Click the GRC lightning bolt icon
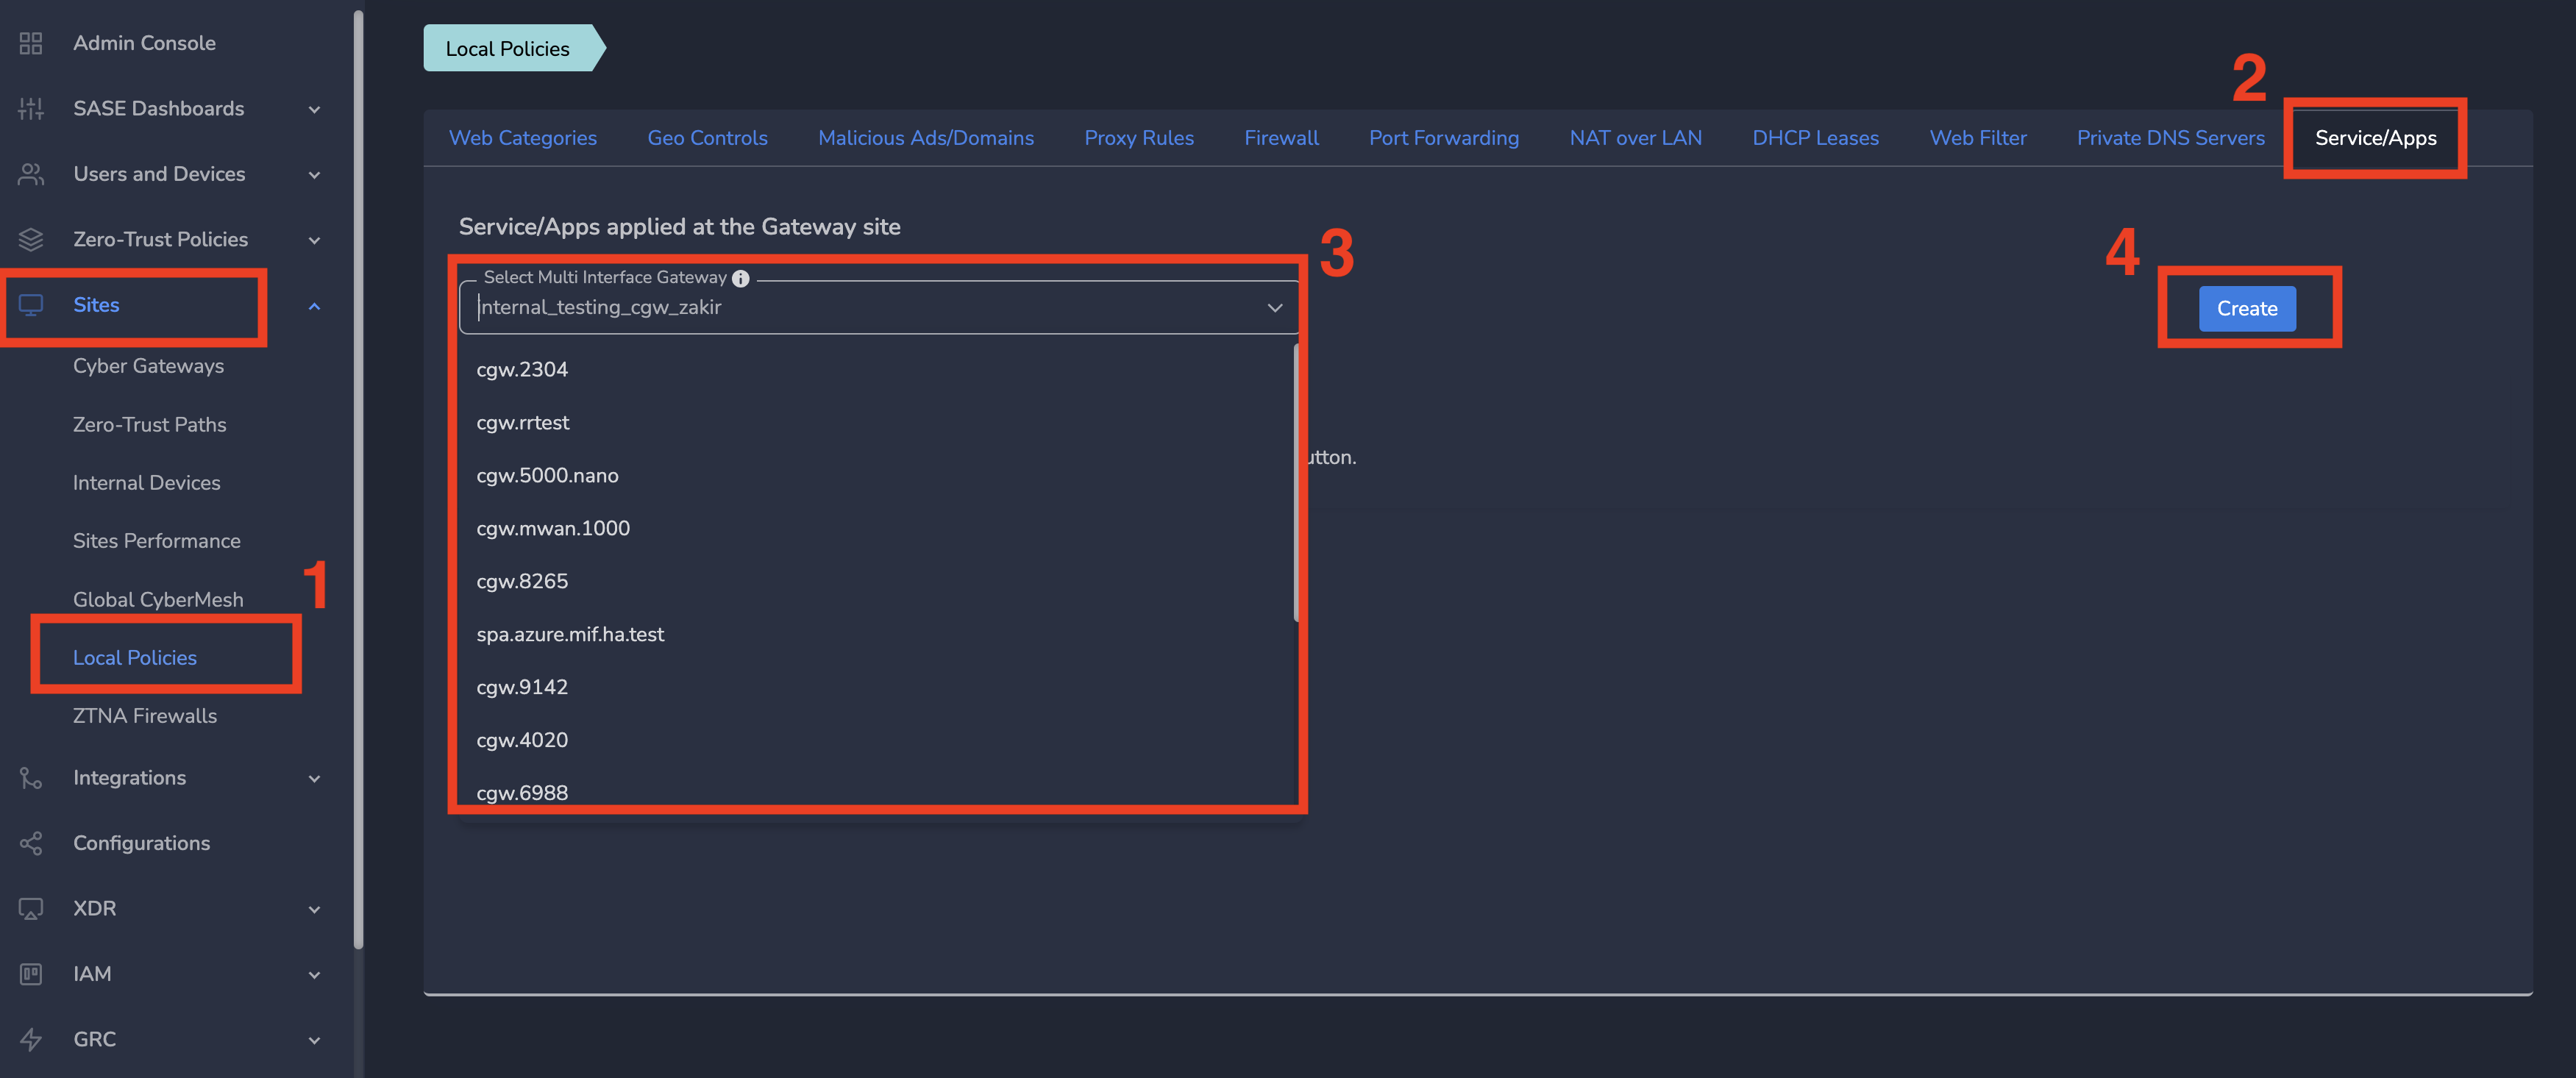The image size is (2576, 1078). [x=31, y=1039]
